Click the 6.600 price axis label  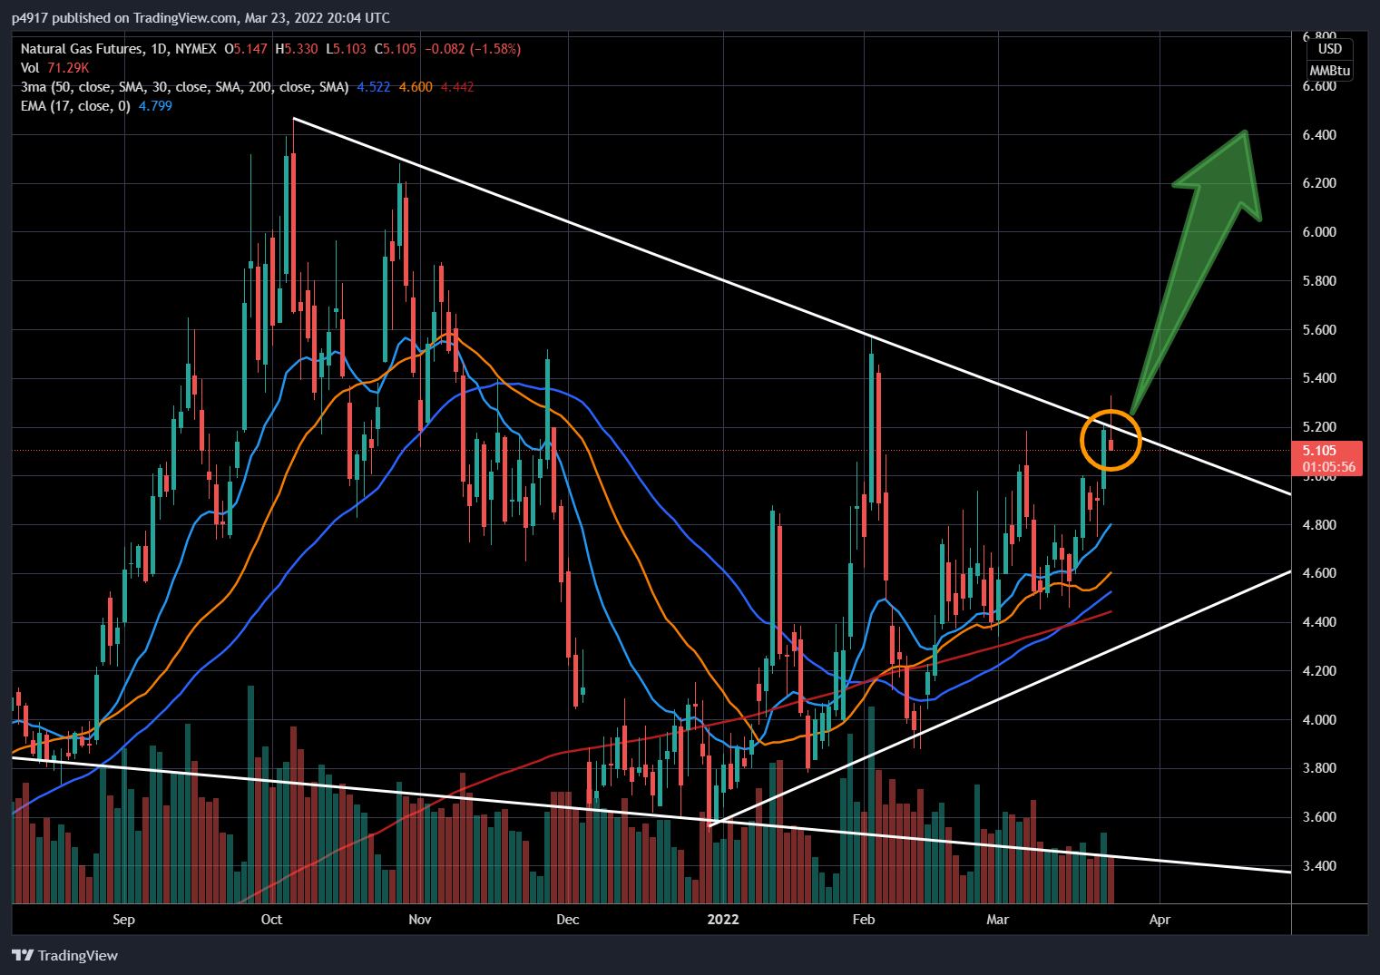click(1319, 86)
